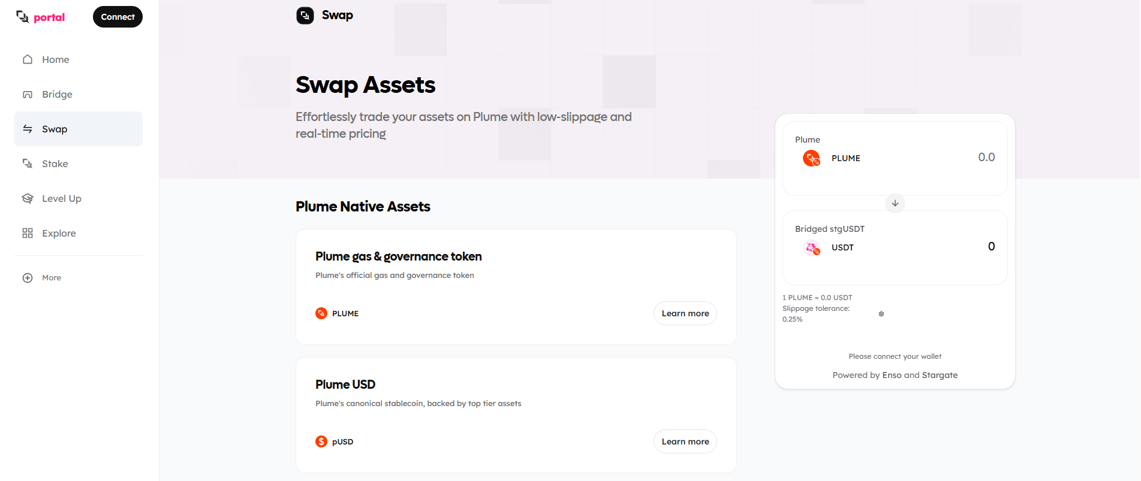
Task: Click the slippage tolerance settings gear
Action: pos(881,314)
